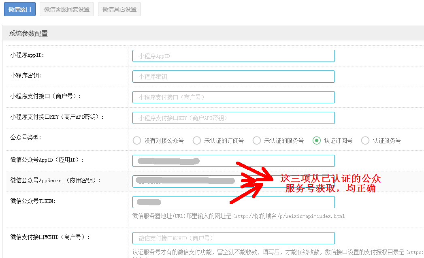Open the 微信接口 tab

pyautogui.click(x=20, y=9)
